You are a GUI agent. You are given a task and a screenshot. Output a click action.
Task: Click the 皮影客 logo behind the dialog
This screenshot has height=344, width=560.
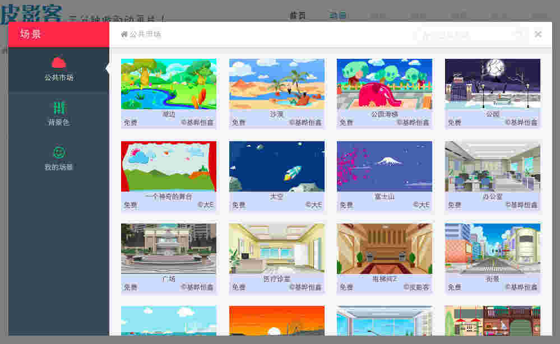click(x=31, y=13)
